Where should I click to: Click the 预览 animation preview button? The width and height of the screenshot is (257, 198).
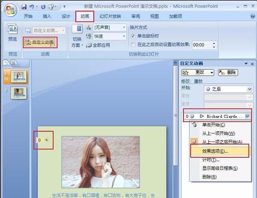12,33
